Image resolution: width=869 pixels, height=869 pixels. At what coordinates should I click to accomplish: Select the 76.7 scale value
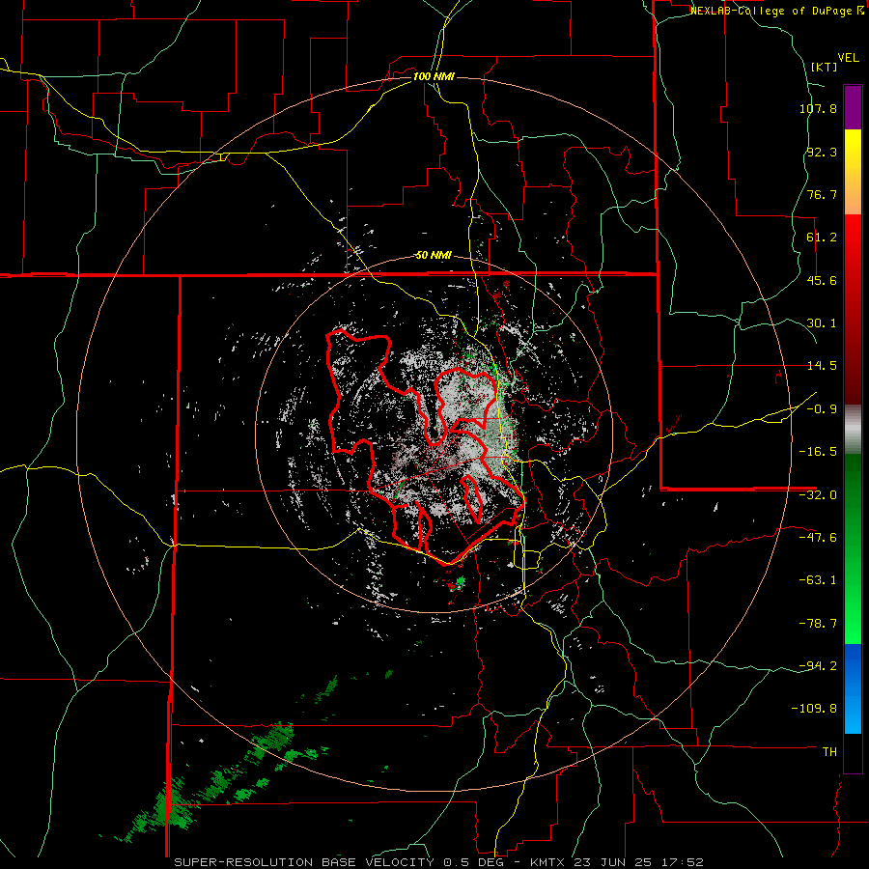(x=822, y=194)
